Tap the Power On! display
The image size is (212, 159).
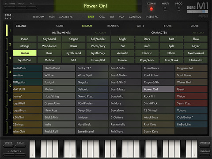click(x=95, y=6)
